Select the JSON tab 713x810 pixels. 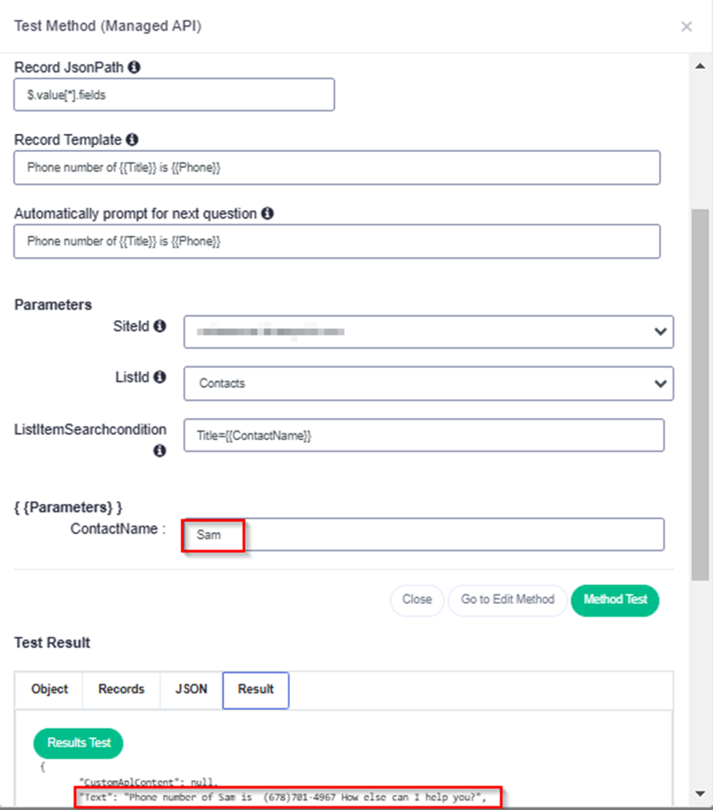(191, 690)
